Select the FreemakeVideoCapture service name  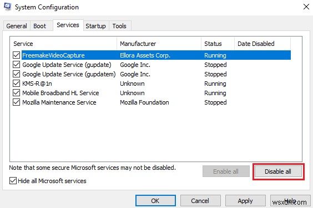(x=53, y=55)
